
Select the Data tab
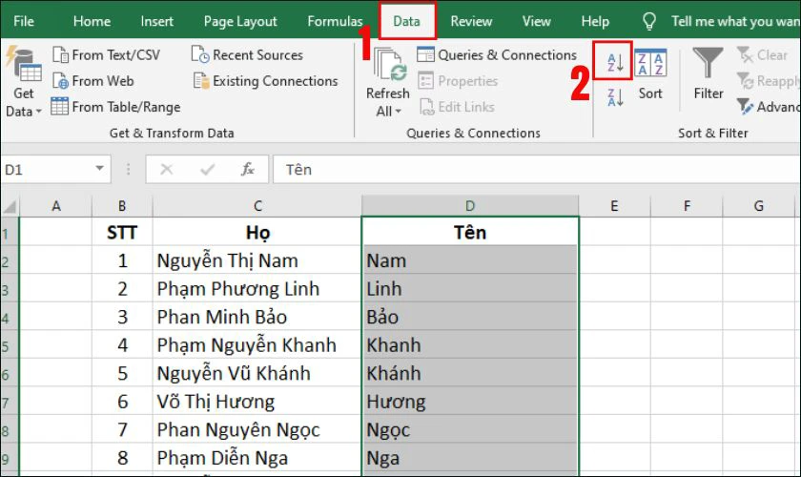[x=406, y=22]
